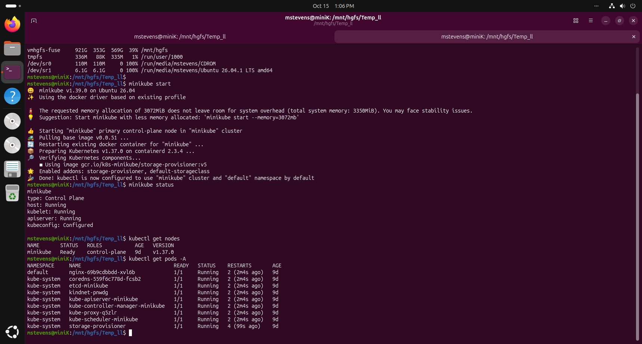Open the second disc drive icon in dock
Viewport: 642px width, 344px height.
tap(12, 145)
